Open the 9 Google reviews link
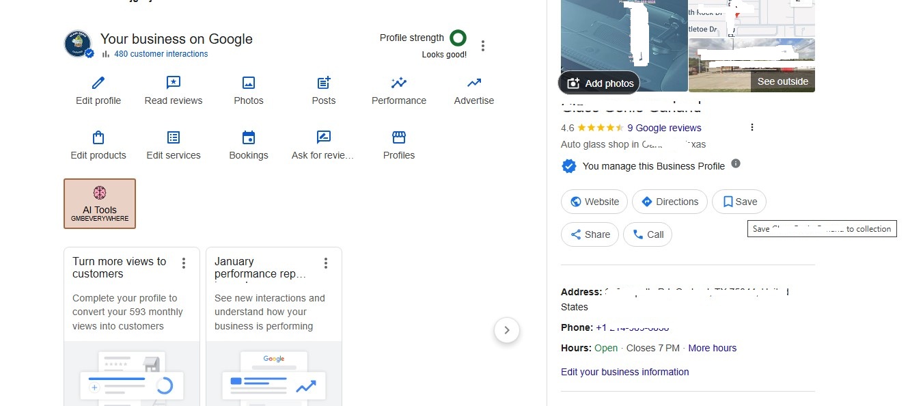This screenshot has height=406, width=923. click(665, 128)
